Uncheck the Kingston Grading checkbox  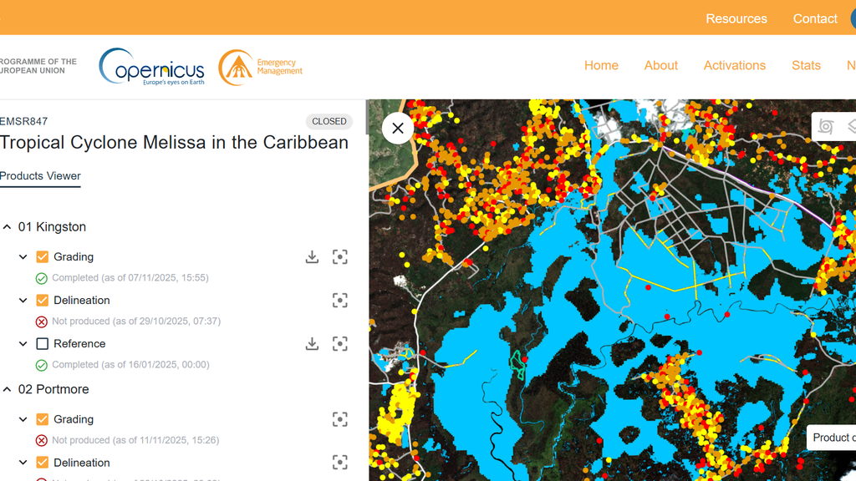coord(41,256)
